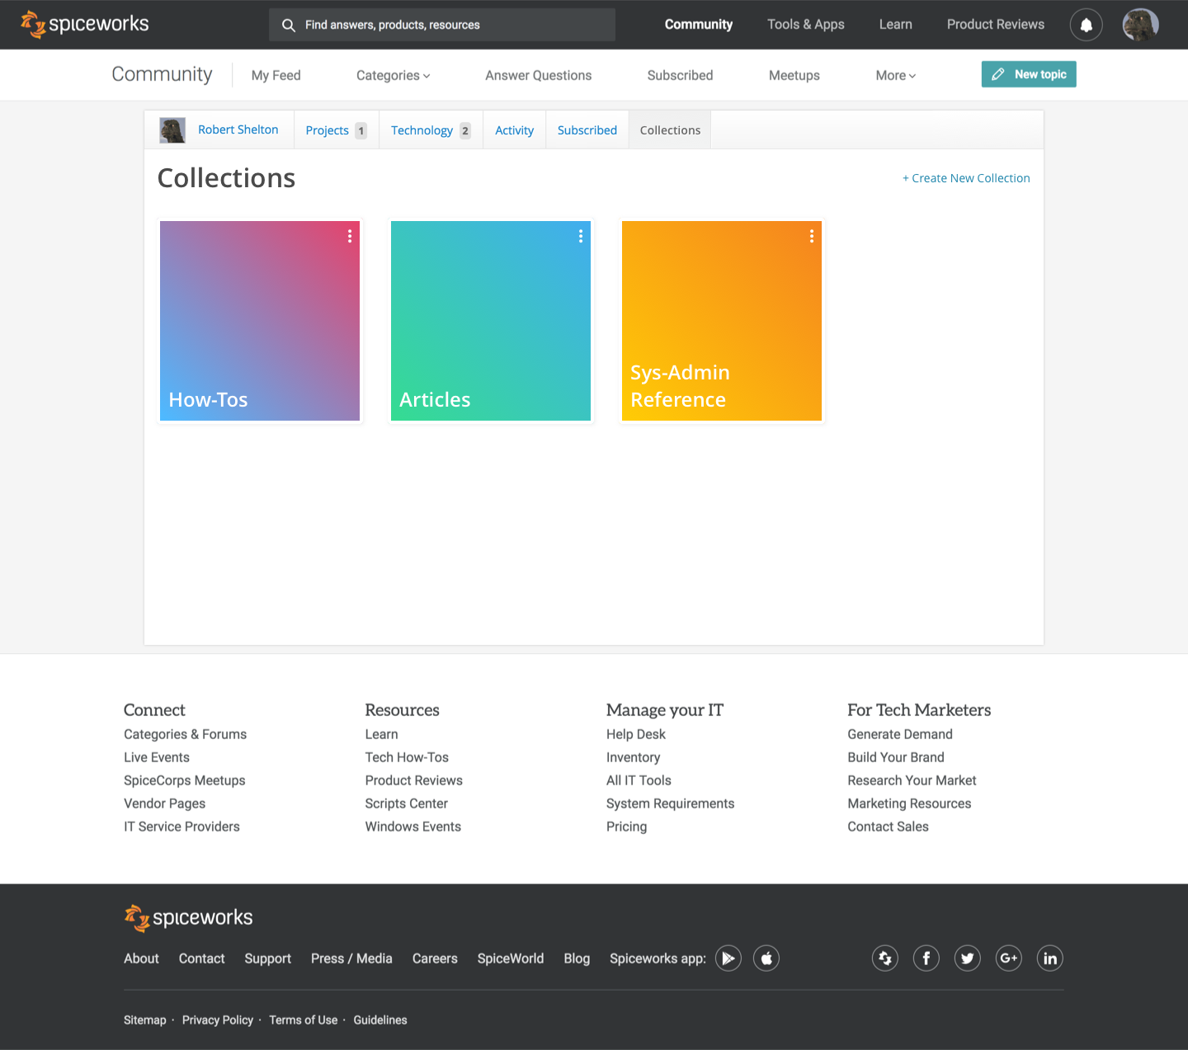This screenshot has width=1188, height=1050.
Task: Open the notifications bell
Action: [x=1086, y=25]
